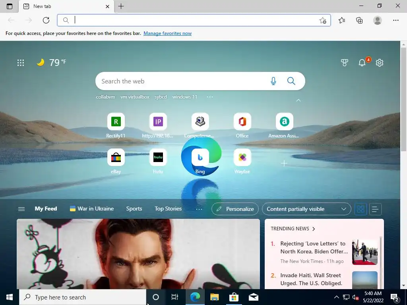Viewport: 407px width, 305px height.
Task: Add this page to favorites star
Action: pos(323,20)
